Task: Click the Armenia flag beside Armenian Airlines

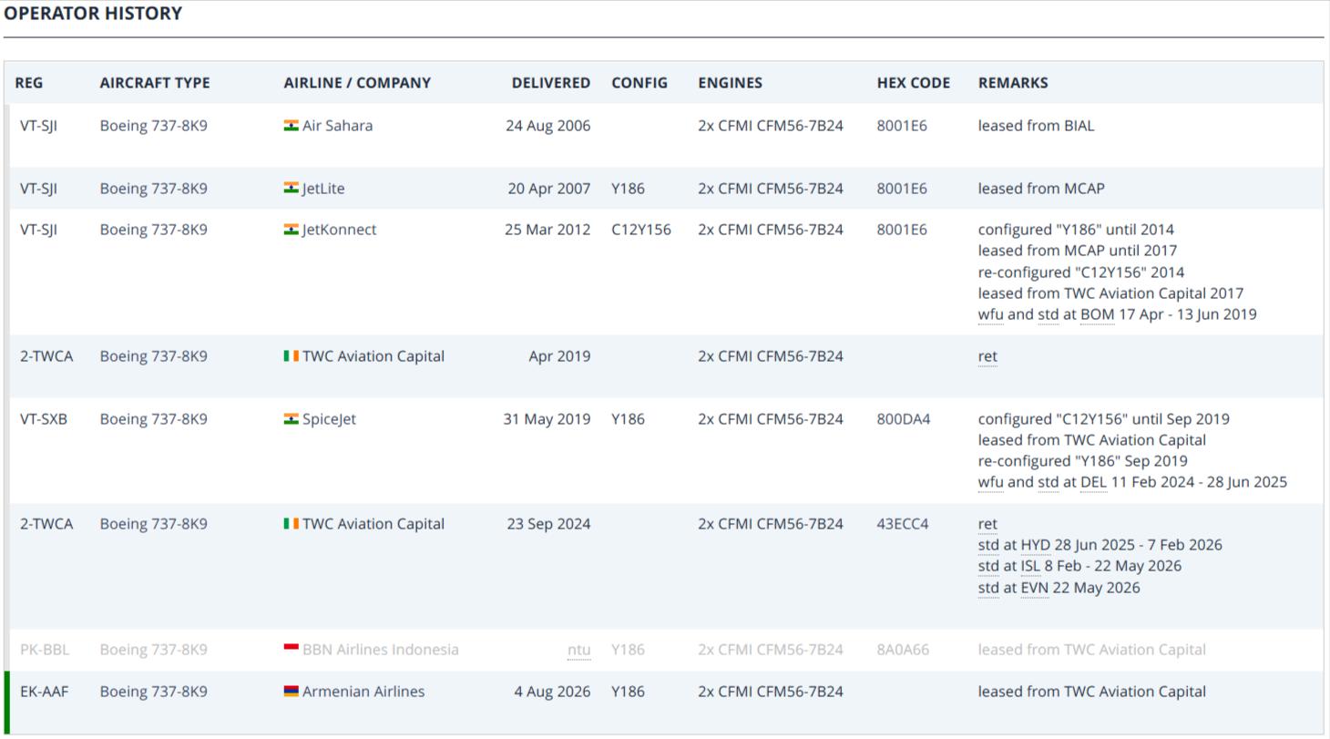Action: click(x=292, y=692)
